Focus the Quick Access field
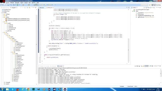 coord(144,5)
